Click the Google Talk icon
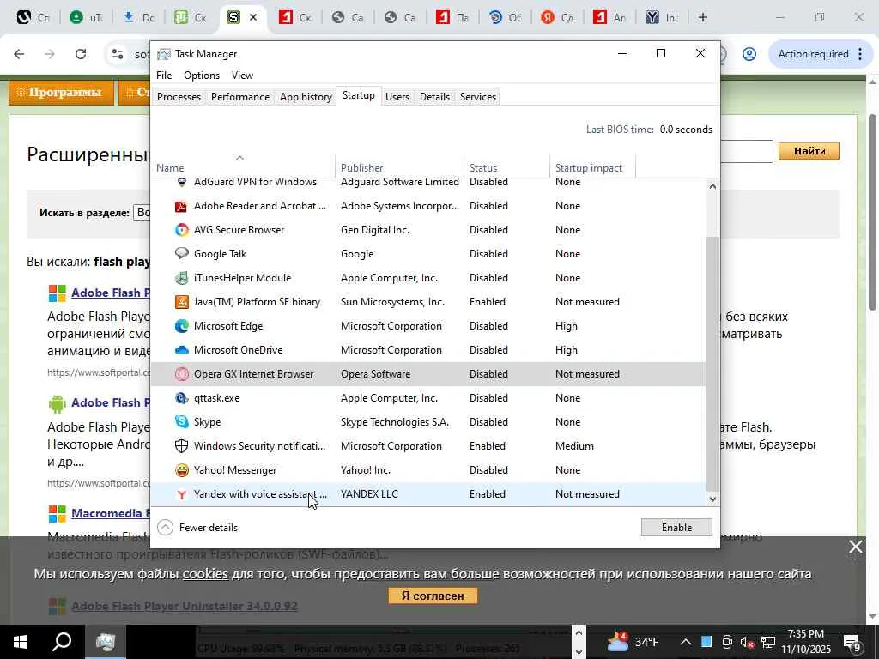879x659 pixels. pyautogui.click(x=181, y=254)
